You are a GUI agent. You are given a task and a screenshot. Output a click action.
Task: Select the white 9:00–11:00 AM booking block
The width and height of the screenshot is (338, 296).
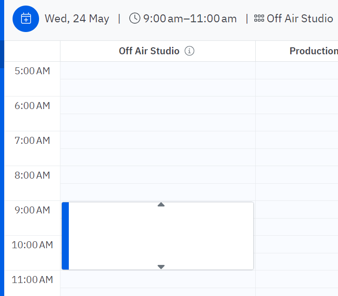click(161, 236)
